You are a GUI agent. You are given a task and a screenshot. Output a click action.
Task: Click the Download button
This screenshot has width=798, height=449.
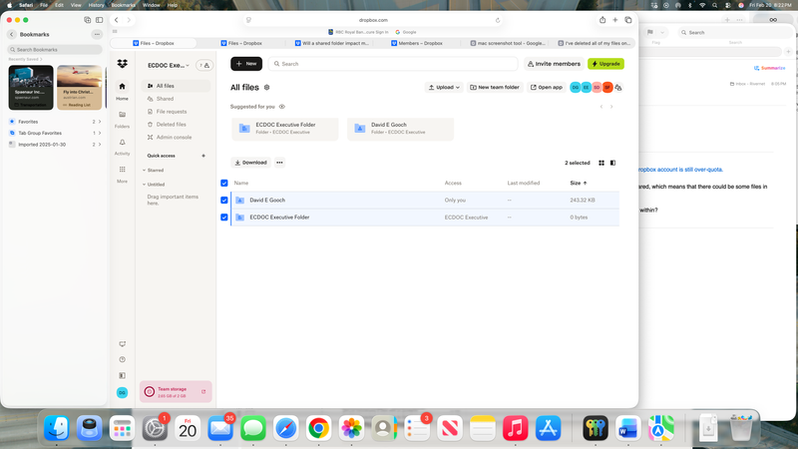click(250, 163)
